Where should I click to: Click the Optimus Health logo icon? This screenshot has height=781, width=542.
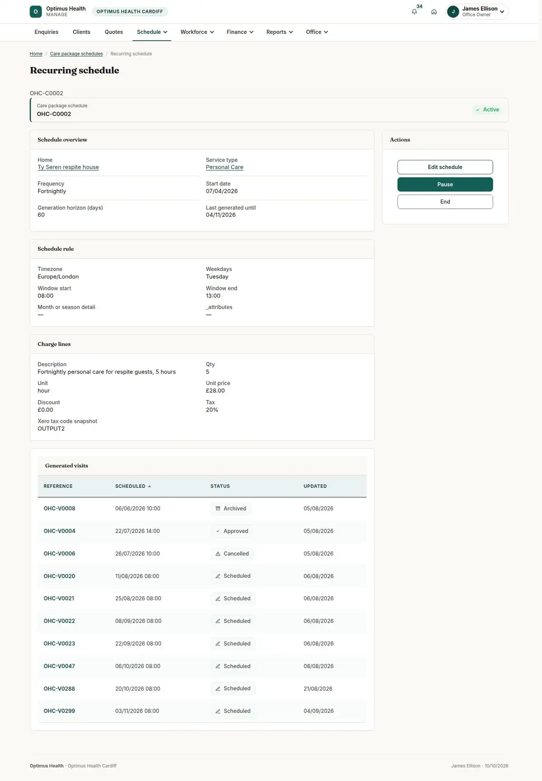tap(36, 12)
